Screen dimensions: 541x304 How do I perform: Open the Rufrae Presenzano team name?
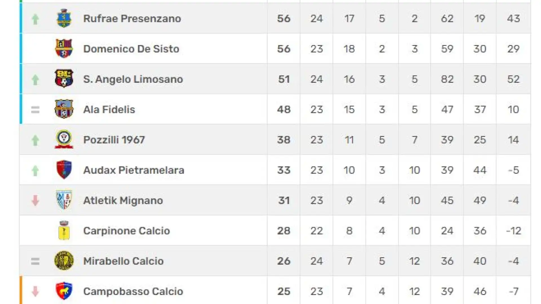132,19
